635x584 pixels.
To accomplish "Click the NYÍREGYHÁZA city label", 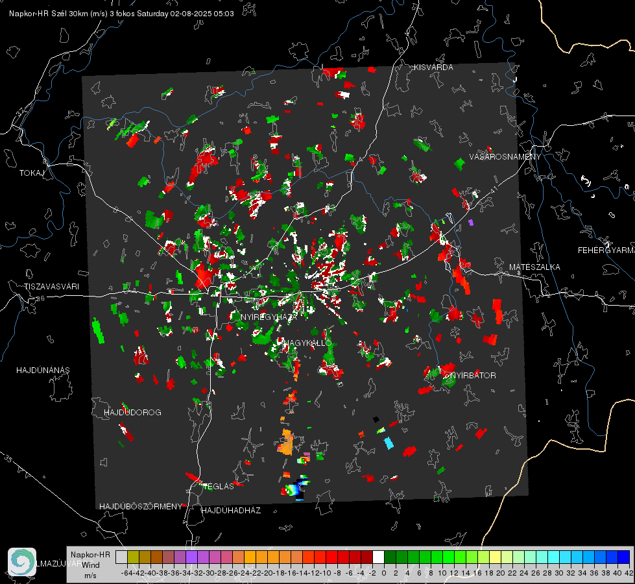I will tap(269, 317).
